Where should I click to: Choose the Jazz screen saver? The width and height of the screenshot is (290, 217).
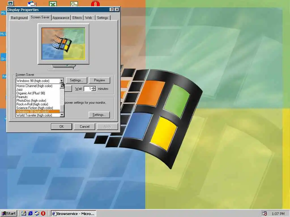click(x=38, y=90)
